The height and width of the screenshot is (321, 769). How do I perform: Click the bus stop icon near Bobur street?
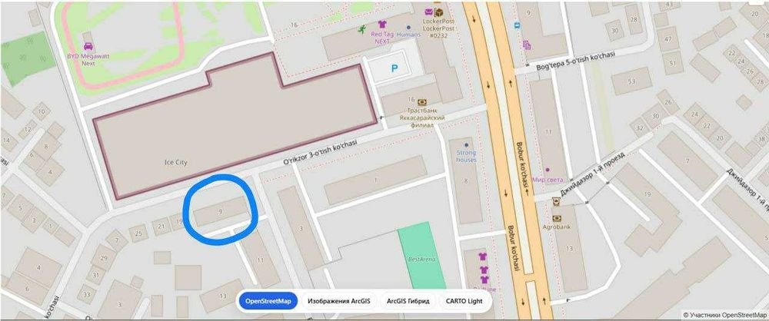(517, 25)
